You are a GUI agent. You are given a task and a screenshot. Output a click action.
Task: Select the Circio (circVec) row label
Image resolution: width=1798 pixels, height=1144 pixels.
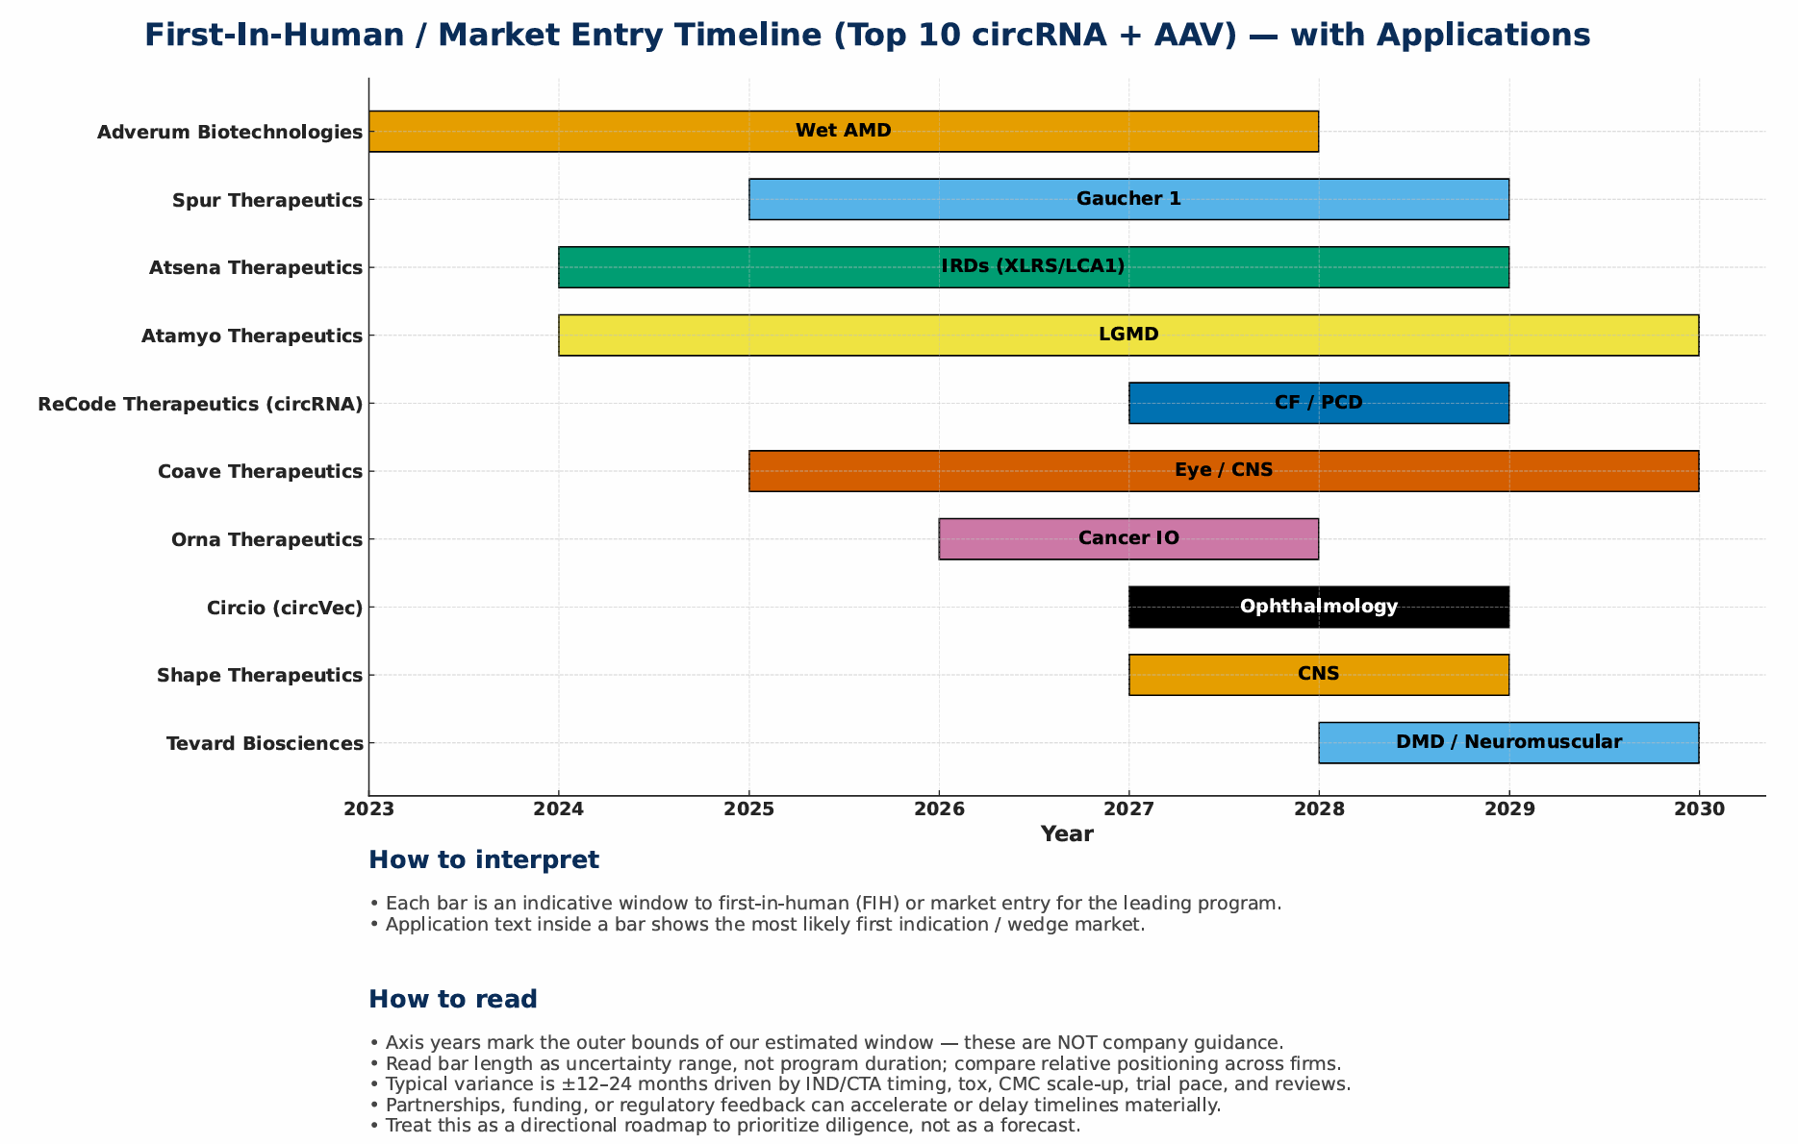point(284,608)
